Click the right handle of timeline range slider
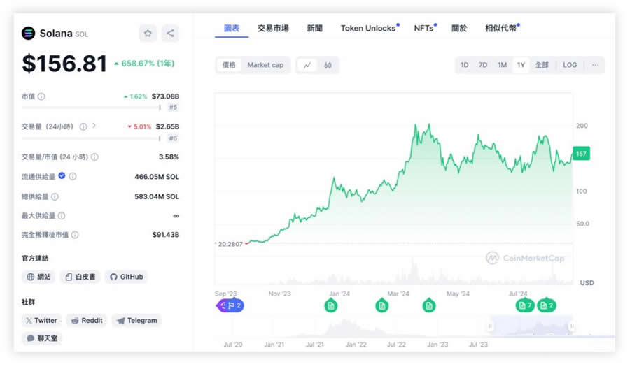This screenshot has width=630, height=369. pos(572,326)
